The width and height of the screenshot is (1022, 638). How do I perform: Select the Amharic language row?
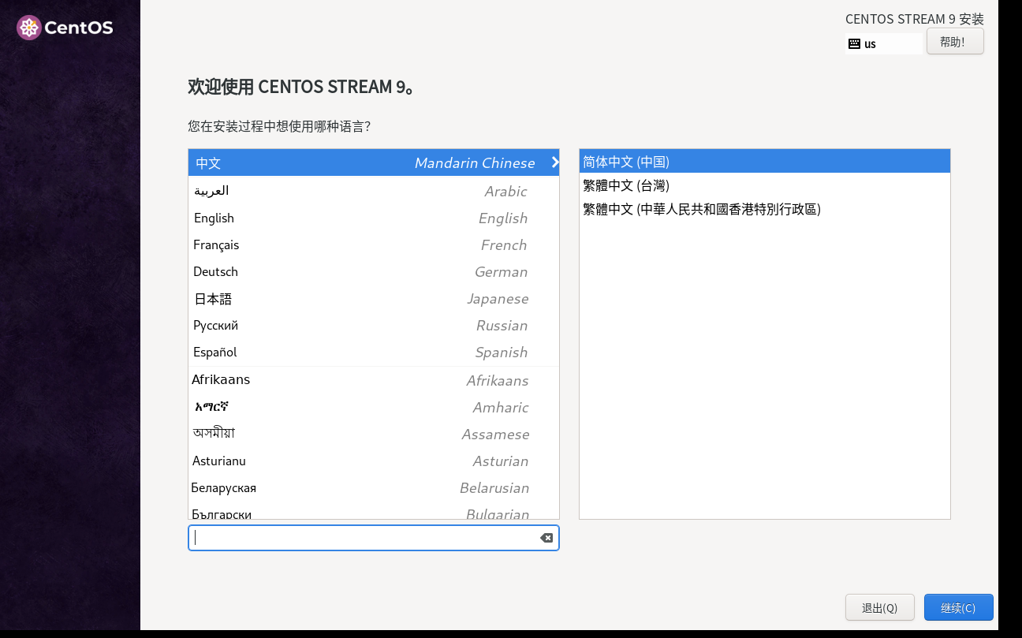[374, 407]
